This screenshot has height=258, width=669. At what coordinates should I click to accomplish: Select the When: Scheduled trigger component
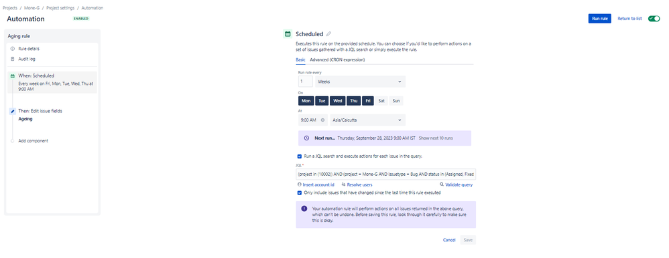(52, 82)
